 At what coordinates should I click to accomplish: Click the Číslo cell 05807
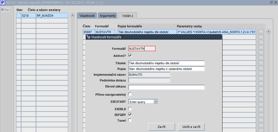88,32
